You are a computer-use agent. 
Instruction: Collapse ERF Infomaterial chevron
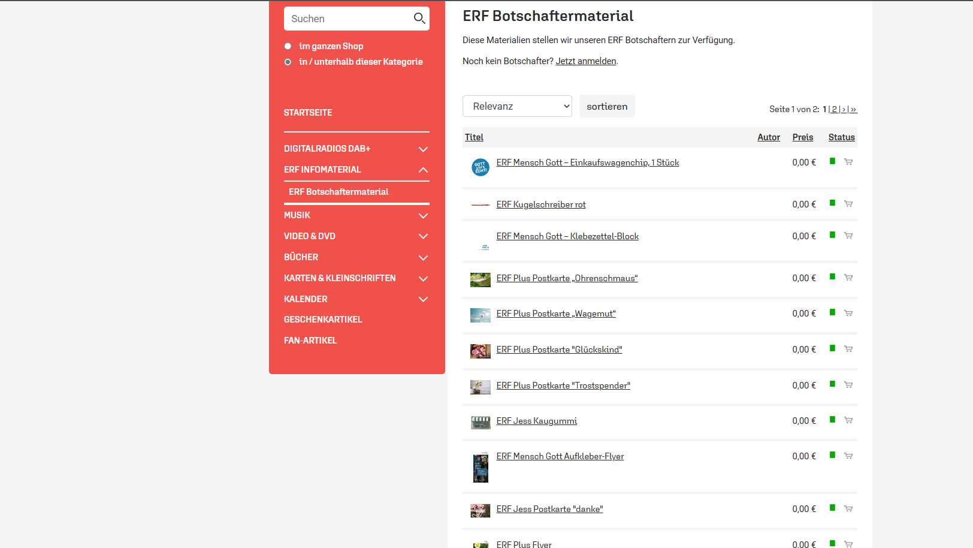point(423,170)
